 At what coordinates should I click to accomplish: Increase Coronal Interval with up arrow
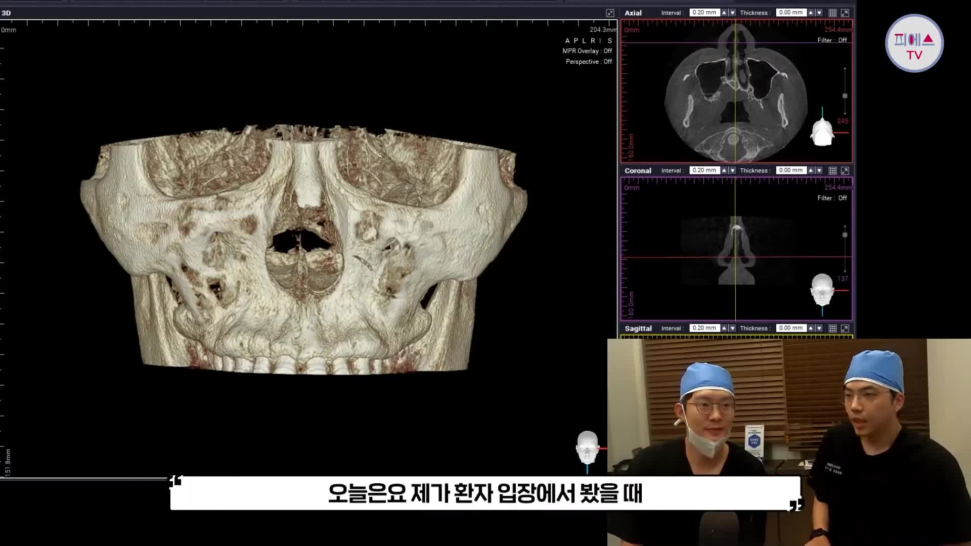(x=724, y=170)
